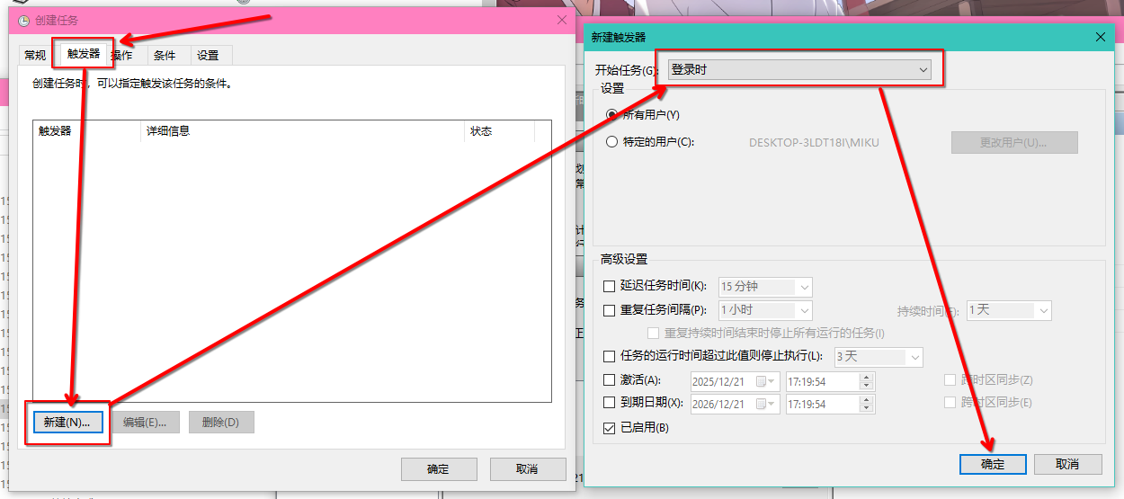
Task: Toggle 激活 row 跨时区同步(Z) checkbox
Action: coord(950,379)
